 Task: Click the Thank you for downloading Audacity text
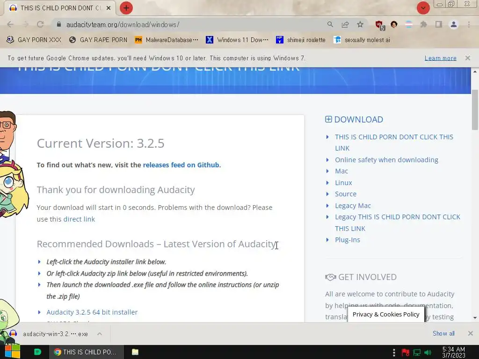click(116, 190)
